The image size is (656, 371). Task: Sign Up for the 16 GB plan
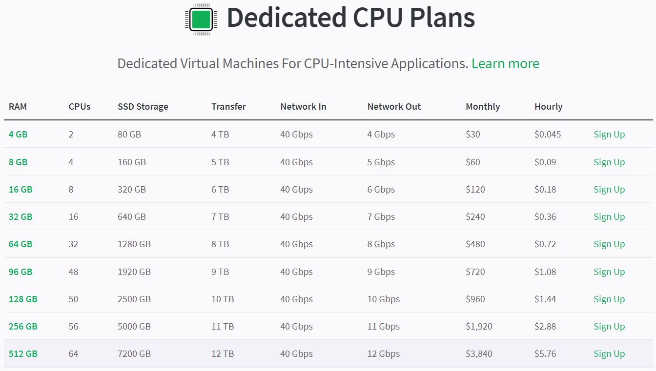point(609,189)
